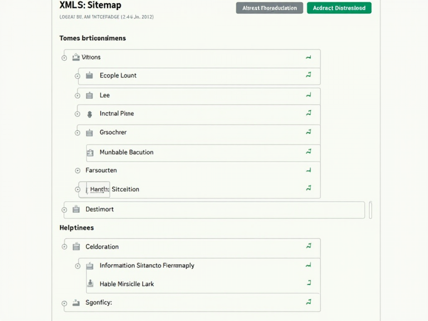Click the page icon beside Destimort

pyautogui.click(x=76, y=209)
